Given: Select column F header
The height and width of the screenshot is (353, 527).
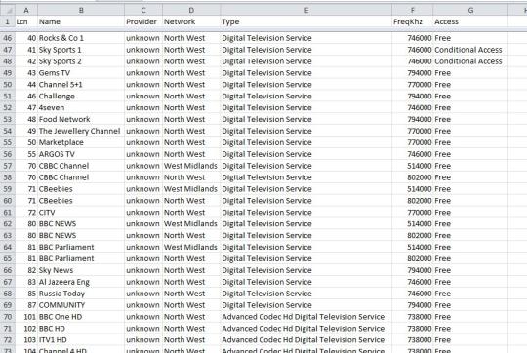Looking at the screenshot, I should [x=413, y=10].
